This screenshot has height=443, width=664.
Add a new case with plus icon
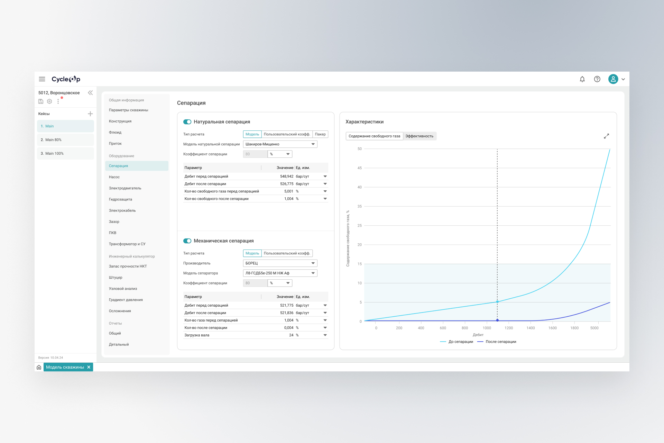(x=90, y=114)
